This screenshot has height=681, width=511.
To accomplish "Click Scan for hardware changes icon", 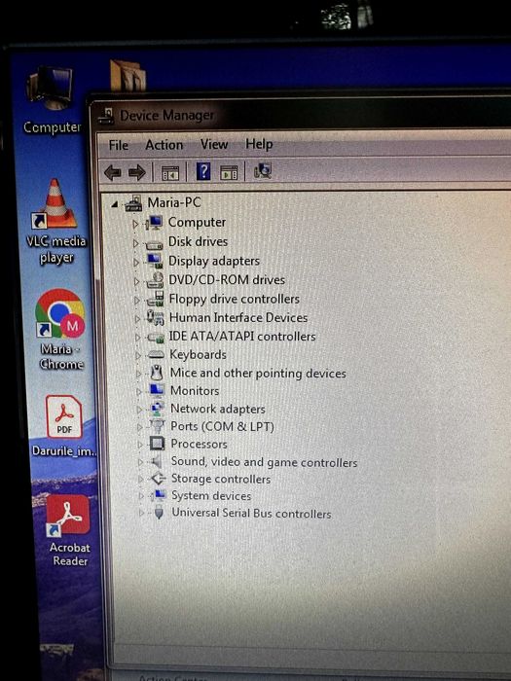I will click(263, 170).
